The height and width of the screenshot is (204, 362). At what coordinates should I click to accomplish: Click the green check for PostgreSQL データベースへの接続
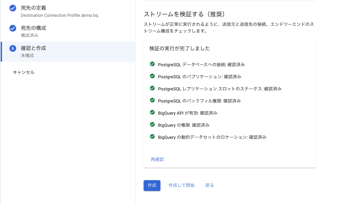point(152,64)
